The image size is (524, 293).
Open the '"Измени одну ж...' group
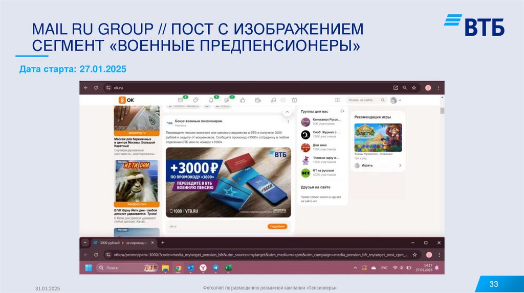tap(326, 158)
